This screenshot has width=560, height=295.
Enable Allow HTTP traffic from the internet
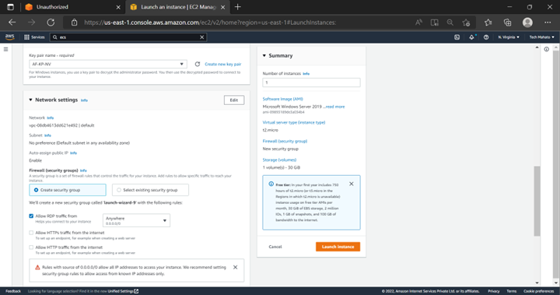coord(31,248)
